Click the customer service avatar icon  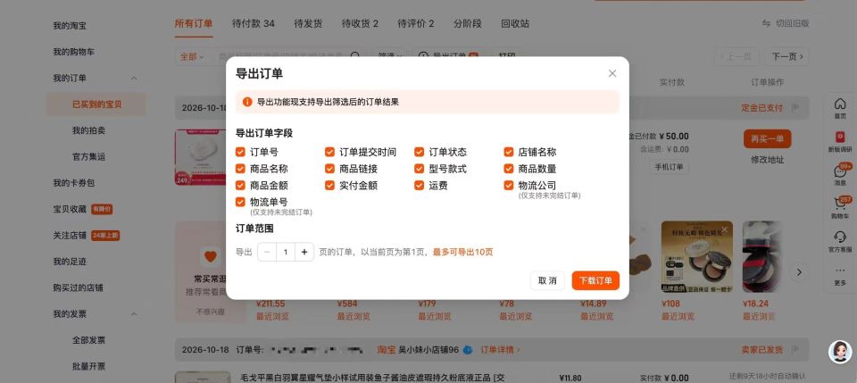click(840, 352)
